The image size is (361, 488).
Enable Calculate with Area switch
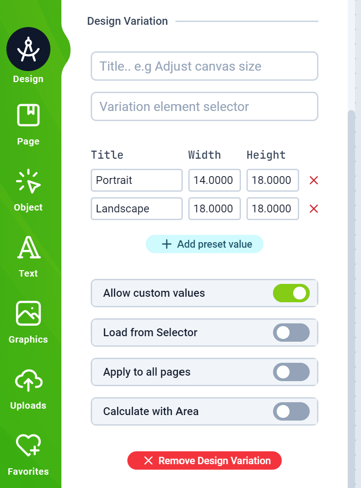291,411
